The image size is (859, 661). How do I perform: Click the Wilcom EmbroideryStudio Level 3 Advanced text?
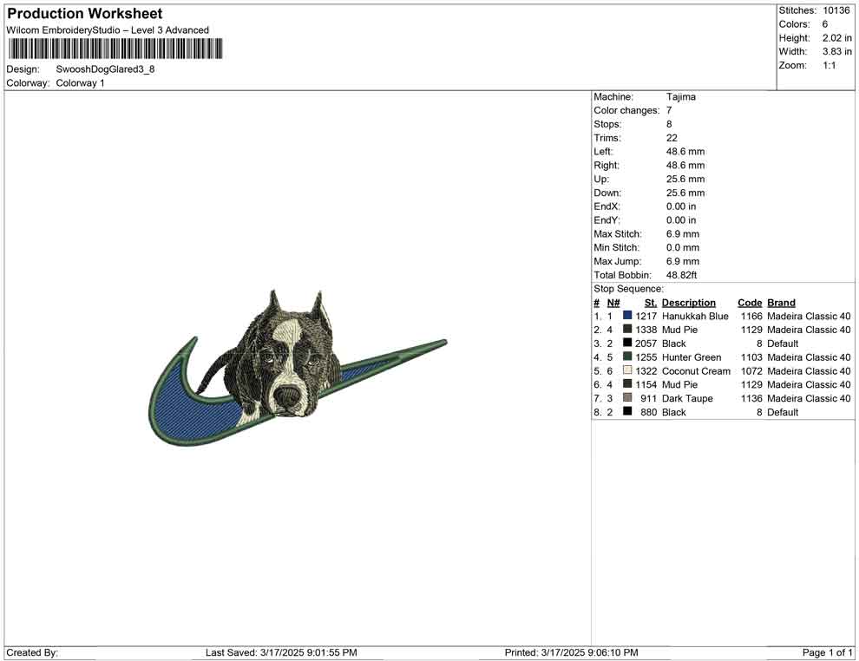[108, 30]
